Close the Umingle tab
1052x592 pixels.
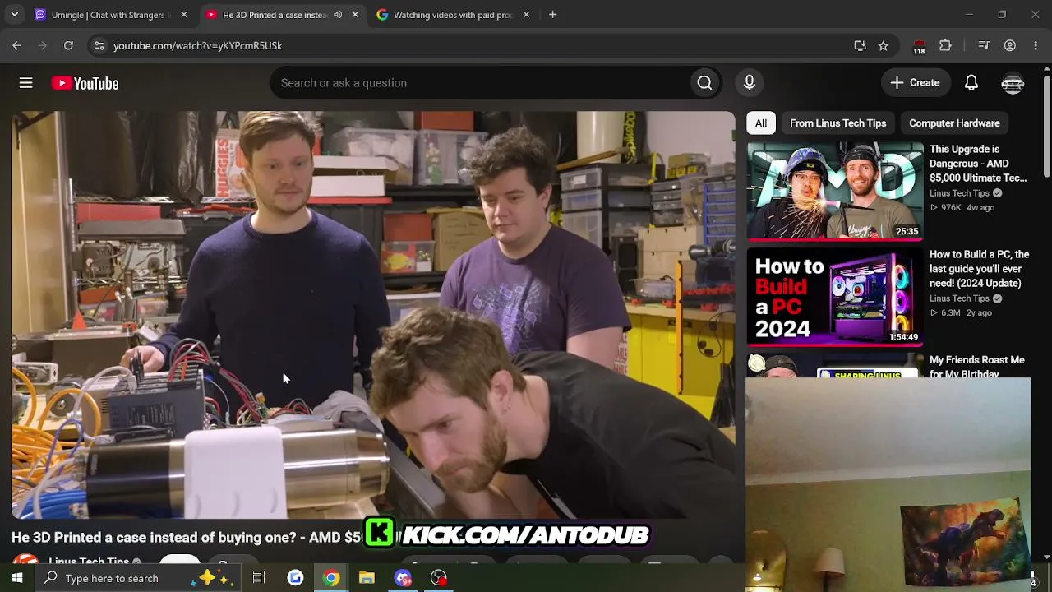(x=184, y=15)
